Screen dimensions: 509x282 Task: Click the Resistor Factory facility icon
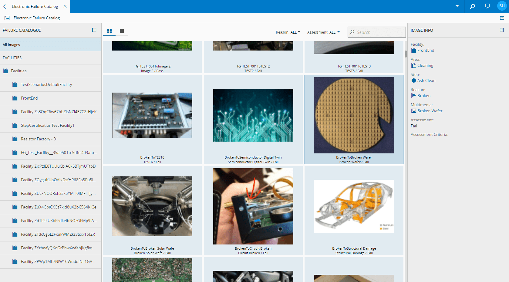15,139
